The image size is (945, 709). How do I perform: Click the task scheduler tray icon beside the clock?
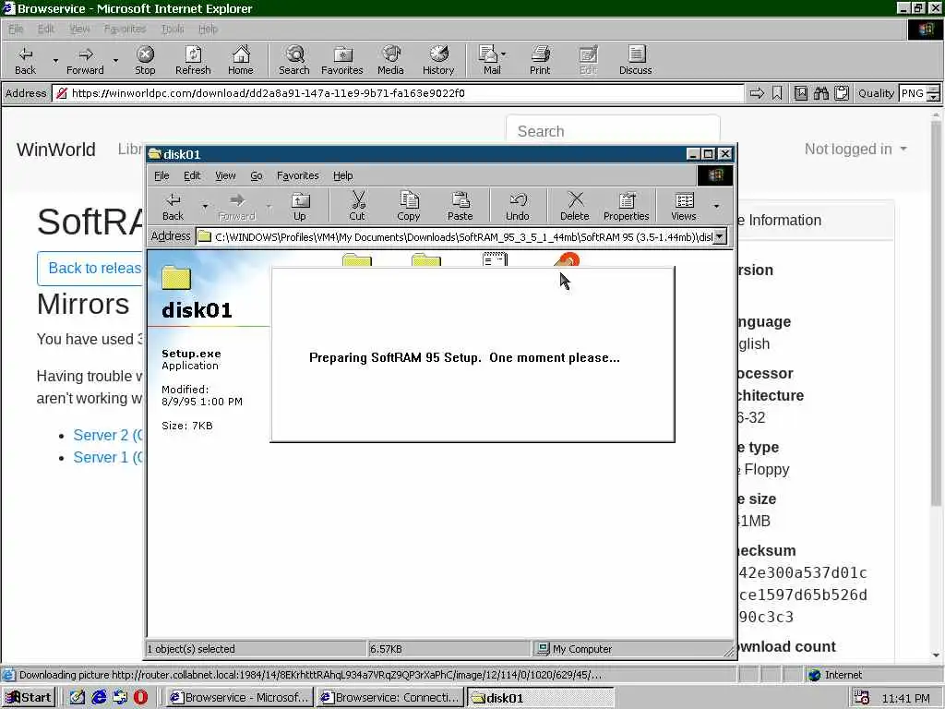[x=862, y=698]
